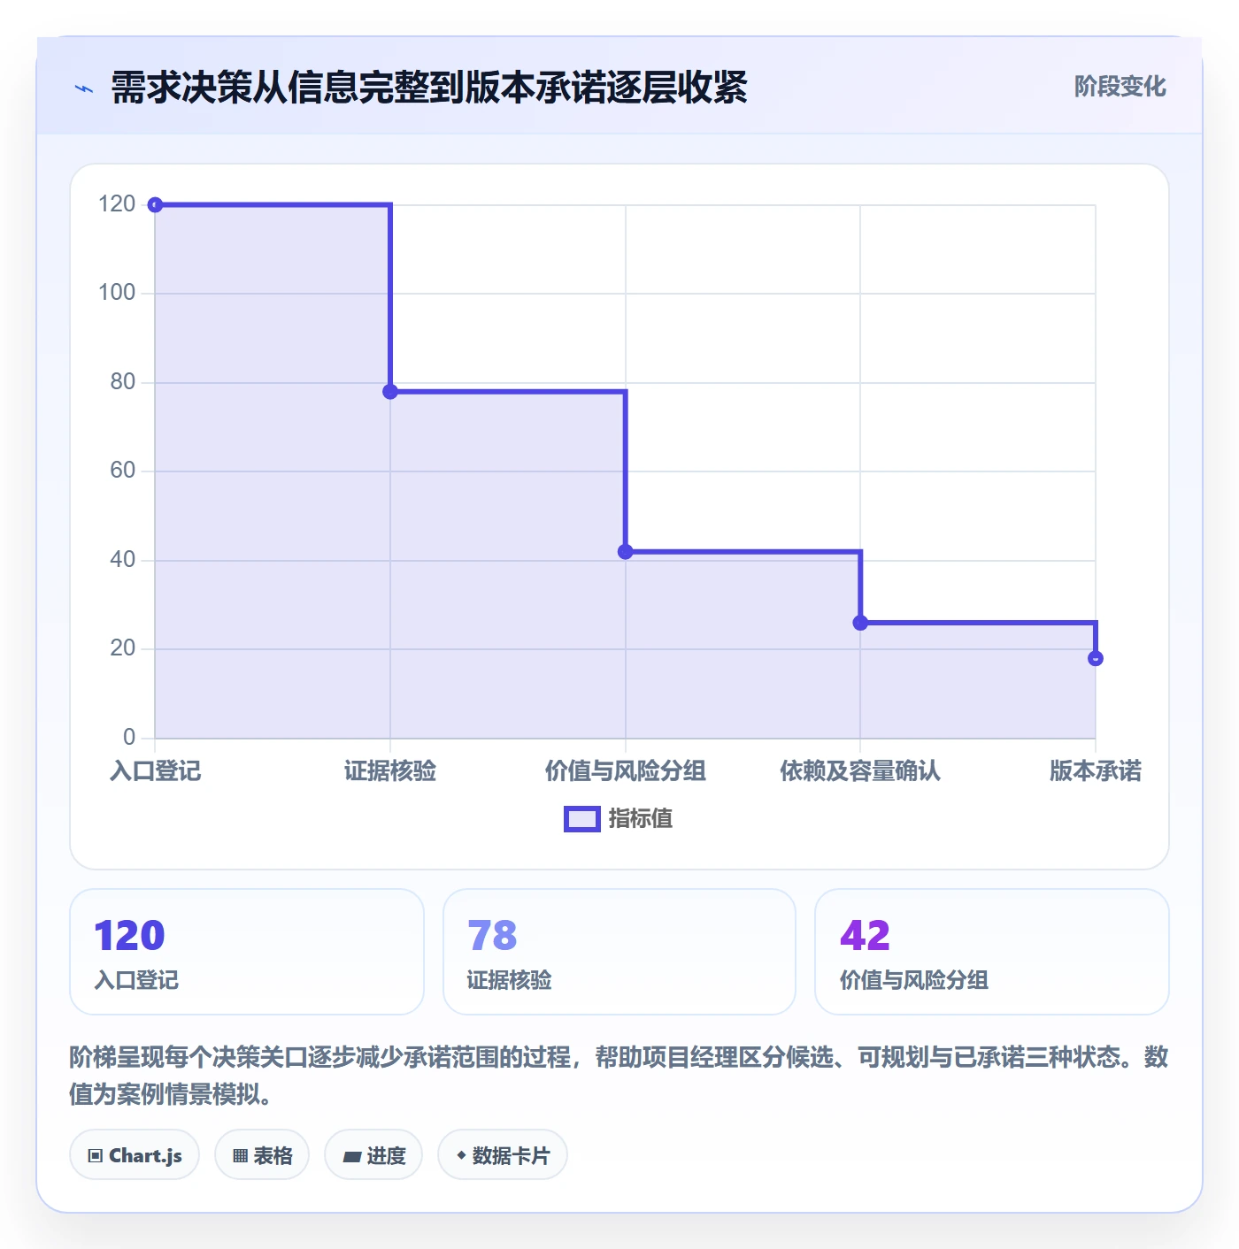Screen dimensions: 1239x1249
Task: Click the 阶段变化 label in the header
Action: tap(1120, 87)
